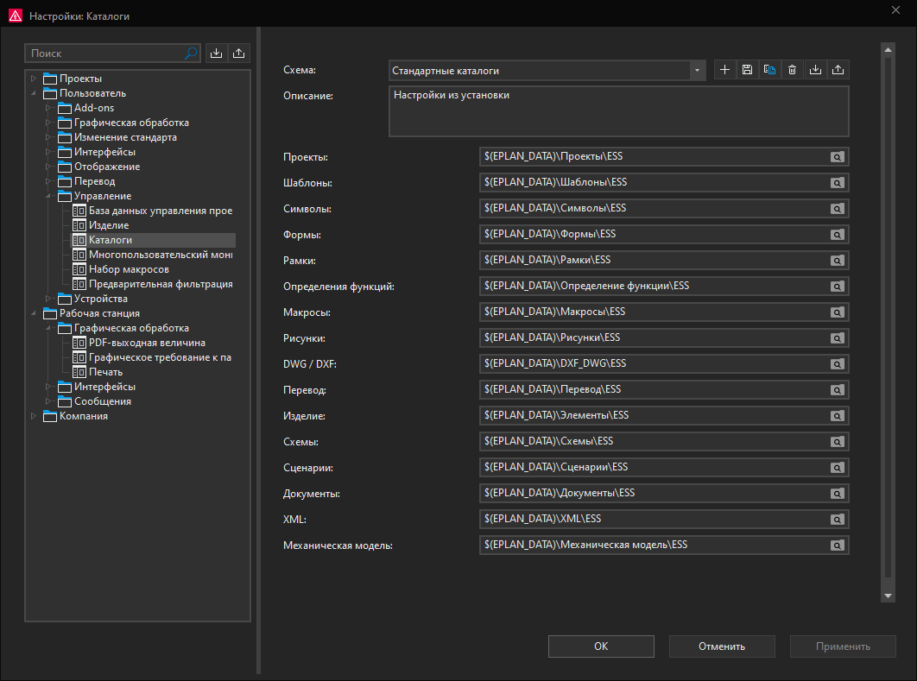
Task: Click the import icon beside the search box
Action: [217, 54]
